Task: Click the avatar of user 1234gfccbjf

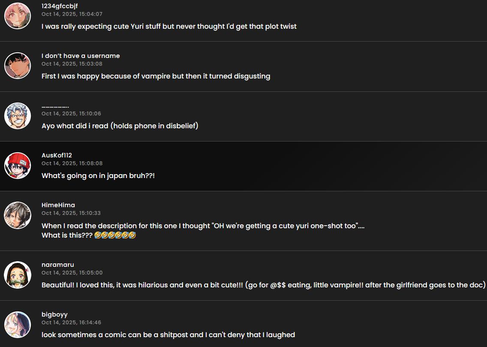Action: (x=18, y=16)
